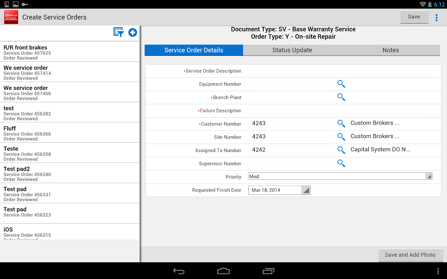
Task: Add a new service order with plus icon
Action: 133,32
